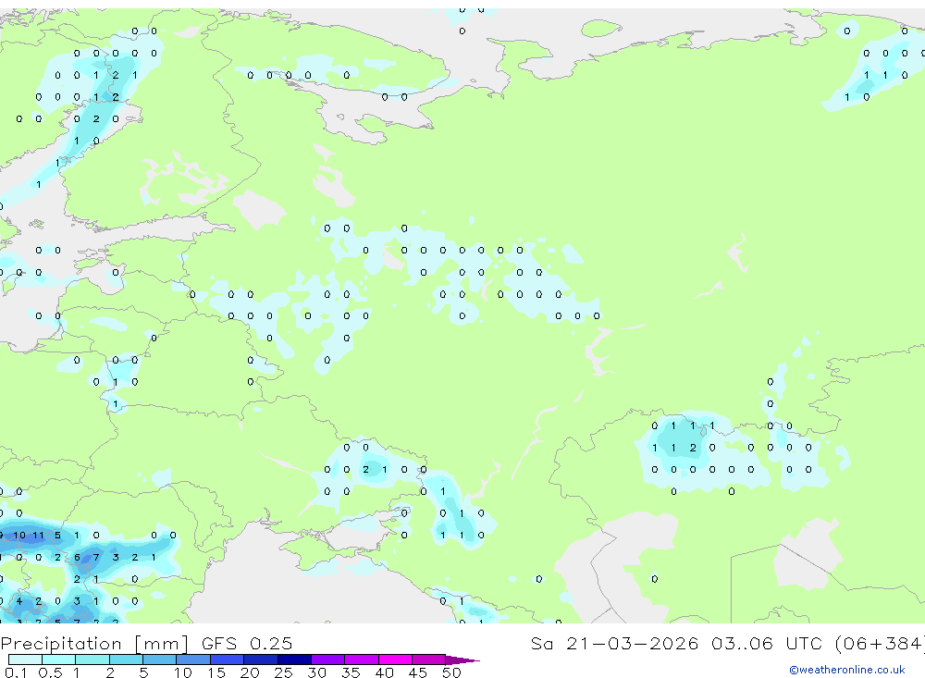Click the '40' legend scale label

click(x=385, y=672)
